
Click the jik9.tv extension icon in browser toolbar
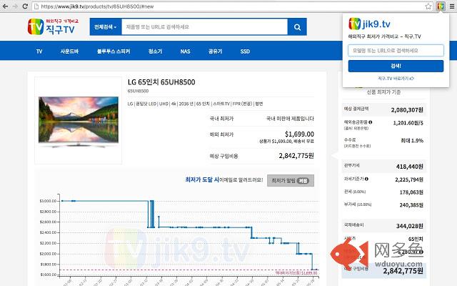pyautogui.click(x=441, y=6)
